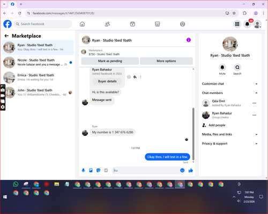Click the 'Okay thnx. I will text in a few.' bubble
This screenshot has width=268, height=214.
167,157
